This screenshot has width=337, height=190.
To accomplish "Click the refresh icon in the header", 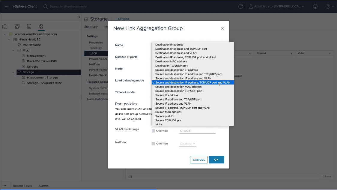I will (240, 6).
